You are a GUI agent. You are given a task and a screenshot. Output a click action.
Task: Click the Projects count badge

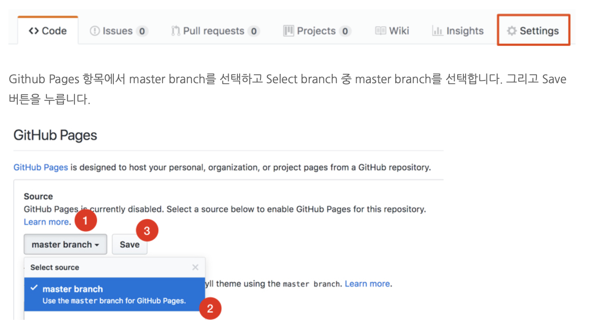(345, 31)
